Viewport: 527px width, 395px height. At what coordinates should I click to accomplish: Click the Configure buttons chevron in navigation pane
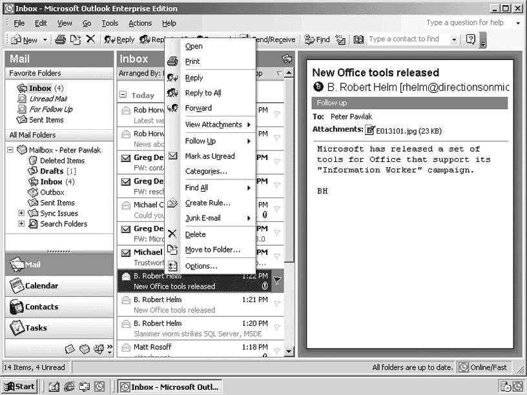[x=110, y=349]
